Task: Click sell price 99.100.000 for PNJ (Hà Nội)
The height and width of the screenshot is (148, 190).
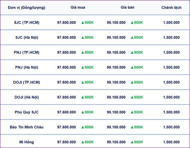Action: click(x=116, y=67)
